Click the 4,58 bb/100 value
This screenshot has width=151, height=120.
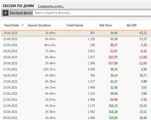[x=144, y=69]
